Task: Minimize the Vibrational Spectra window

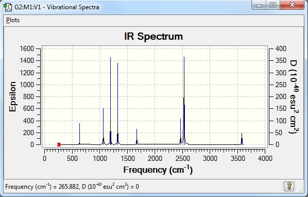Action: pyautogui.click(x=259, y=5)
